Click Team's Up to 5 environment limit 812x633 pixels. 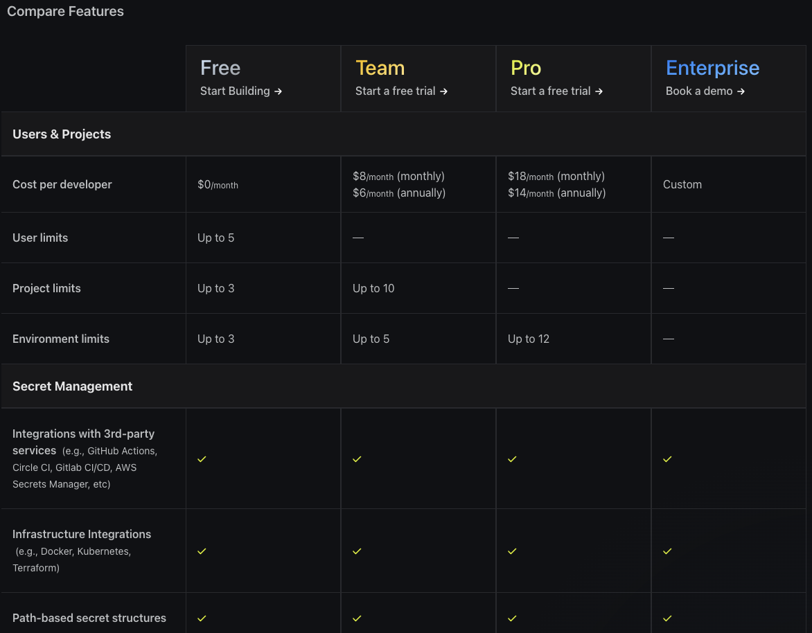point(371,339)
